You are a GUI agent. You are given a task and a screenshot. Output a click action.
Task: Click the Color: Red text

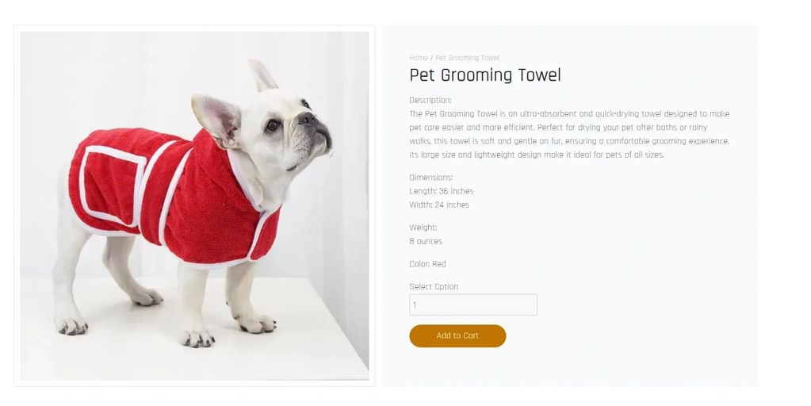click(427, 264)
